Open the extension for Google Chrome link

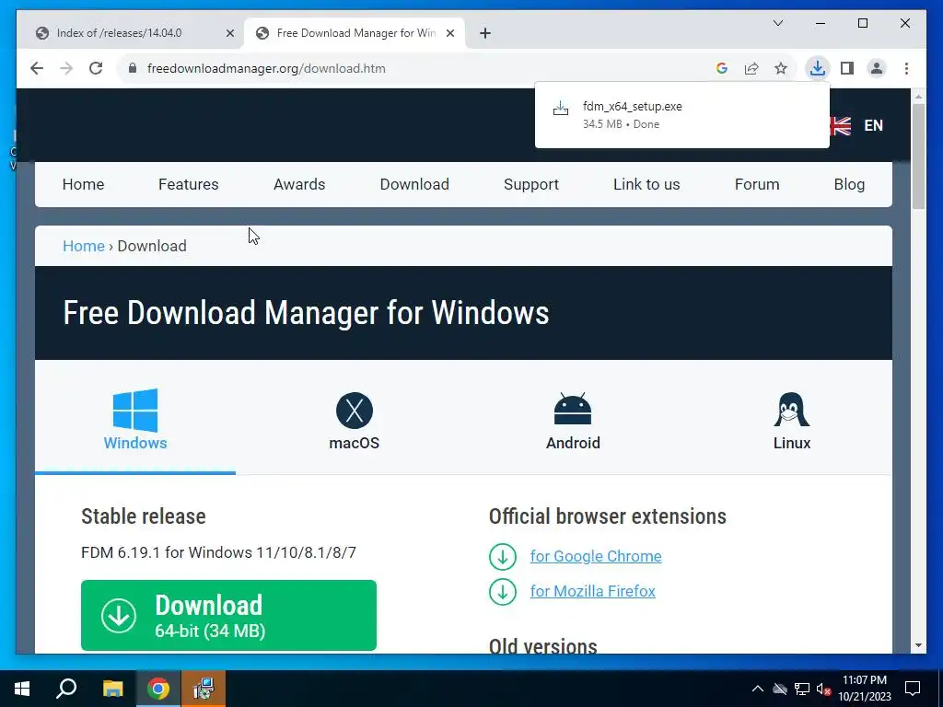(596, 556)
